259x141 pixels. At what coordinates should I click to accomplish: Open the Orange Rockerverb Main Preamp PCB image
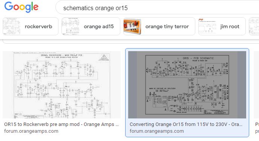pos(61,85)
